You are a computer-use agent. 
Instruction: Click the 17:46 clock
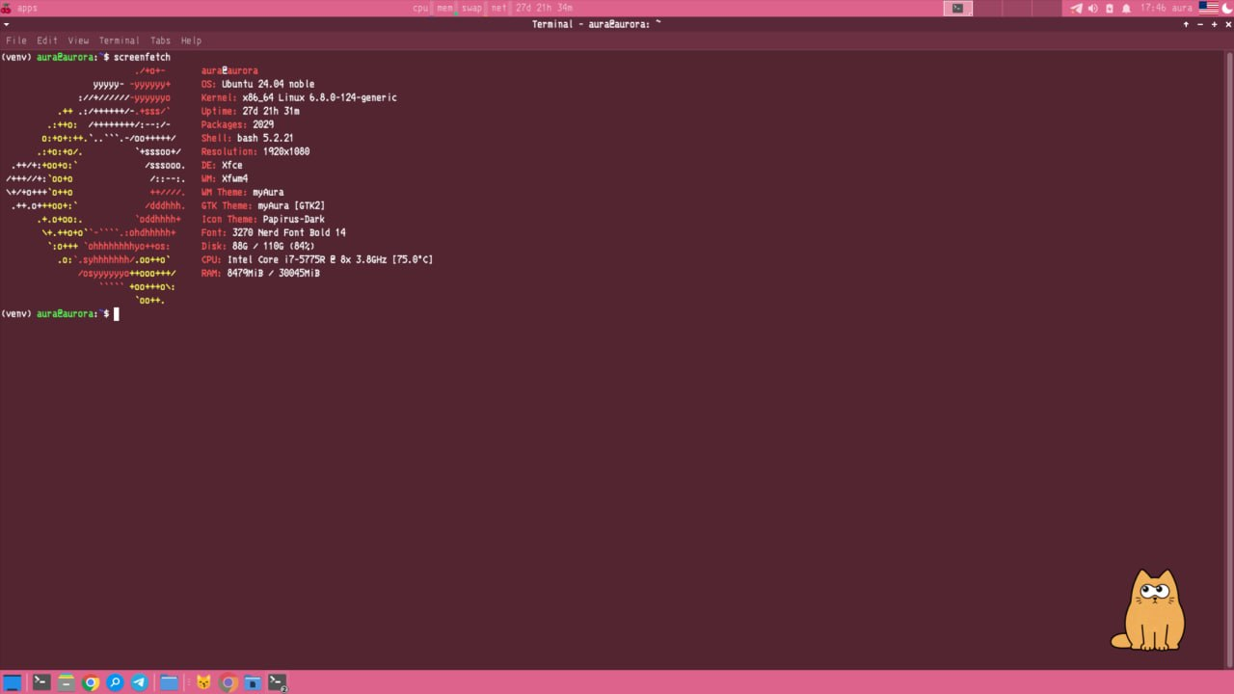(x=1153, y=8)
